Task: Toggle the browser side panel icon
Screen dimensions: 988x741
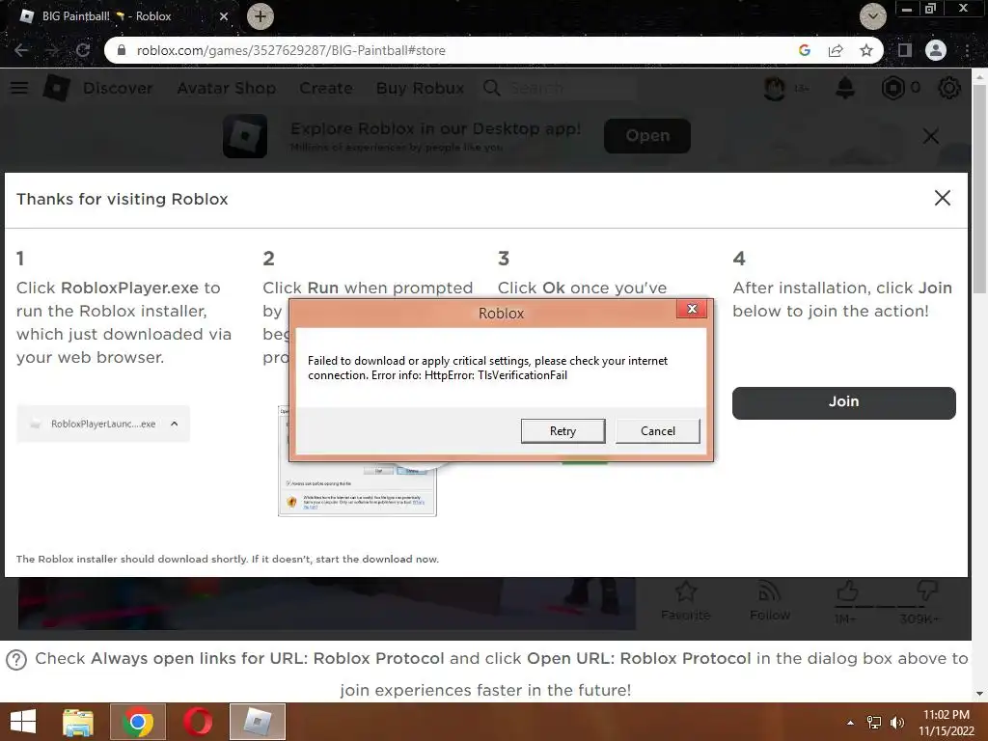Action: [905, 50]
